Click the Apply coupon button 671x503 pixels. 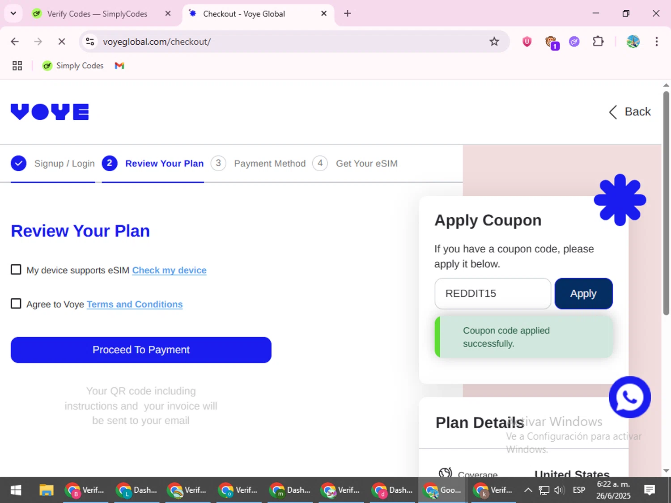pos(583,293)
